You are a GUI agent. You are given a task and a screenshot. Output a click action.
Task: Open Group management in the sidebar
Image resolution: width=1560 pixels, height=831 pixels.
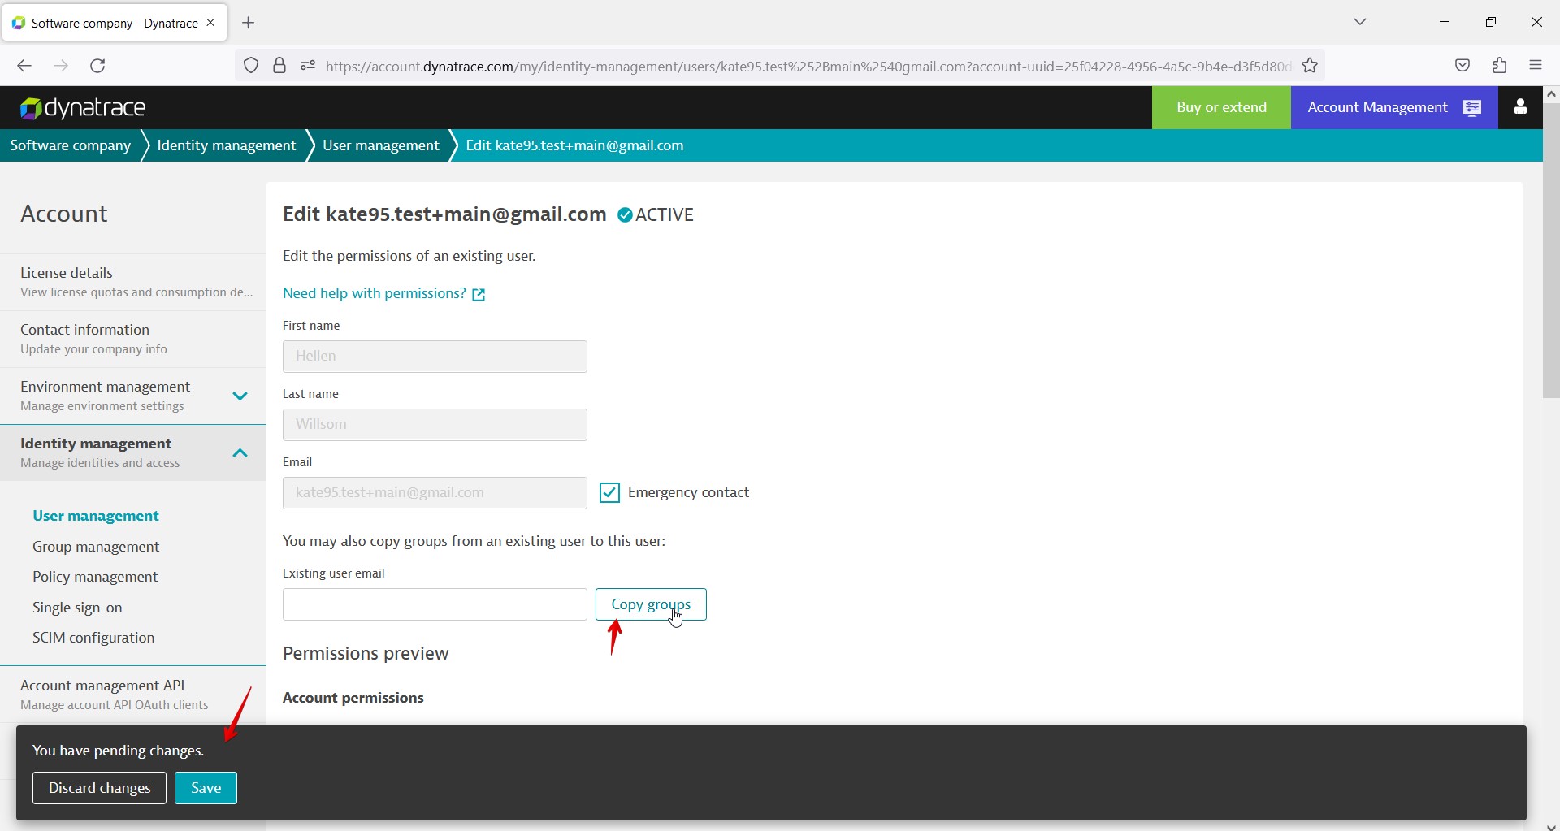coord(96,547)
